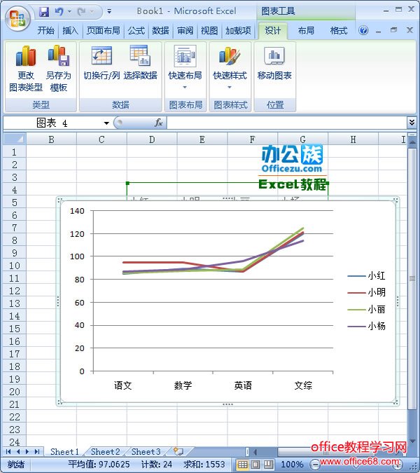Screen dimensions: 420x473
Task: Switch to Page Layout view
Action: click(255, 465)
